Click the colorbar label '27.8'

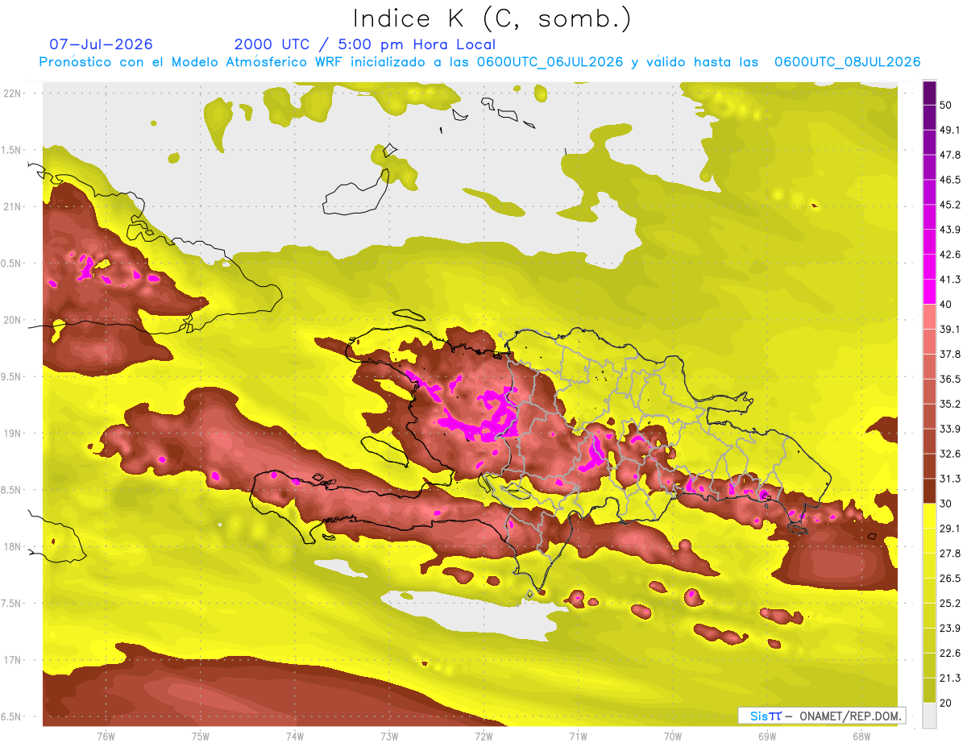tap(950, 554)
